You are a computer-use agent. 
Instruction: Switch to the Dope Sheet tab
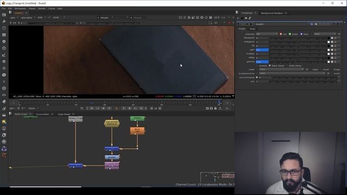(x=64, y=114)
